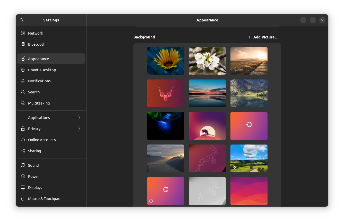
Task: Open Displays via the monitor icon
Action: point(23,187)
